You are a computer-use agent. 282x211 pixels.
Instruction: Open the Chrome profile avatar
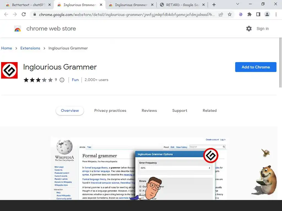[267, 14]
